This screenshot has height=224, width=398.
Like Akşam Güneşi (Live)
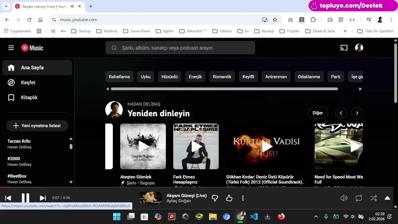coord(229,198)
